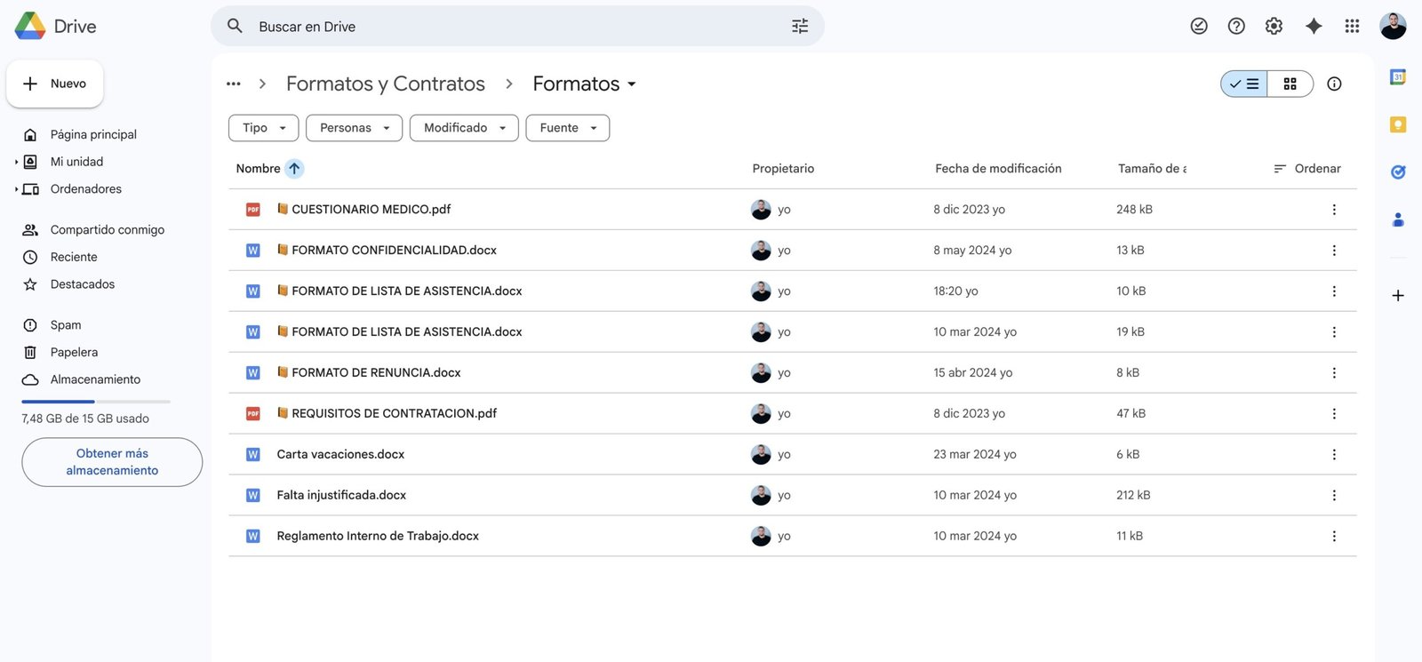Reverse sort direction arrow beside Nombre
Screen dimensions: 1422x662
tap(294, 169)
